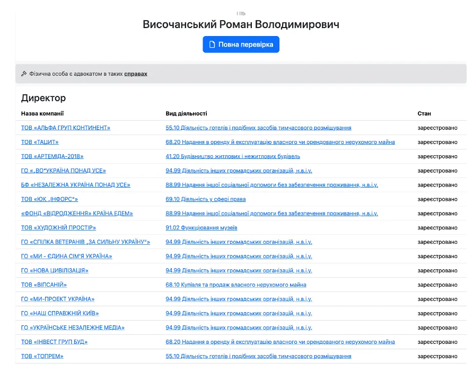The width and height of the screenshot is (473, 372).
Task: Open company ТОВ «ТОПРЕМ»
Action: (42, 356)
